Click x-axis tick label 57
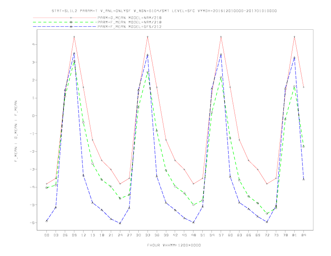Viewport: 331px width, 256px height. pos(221,235)
